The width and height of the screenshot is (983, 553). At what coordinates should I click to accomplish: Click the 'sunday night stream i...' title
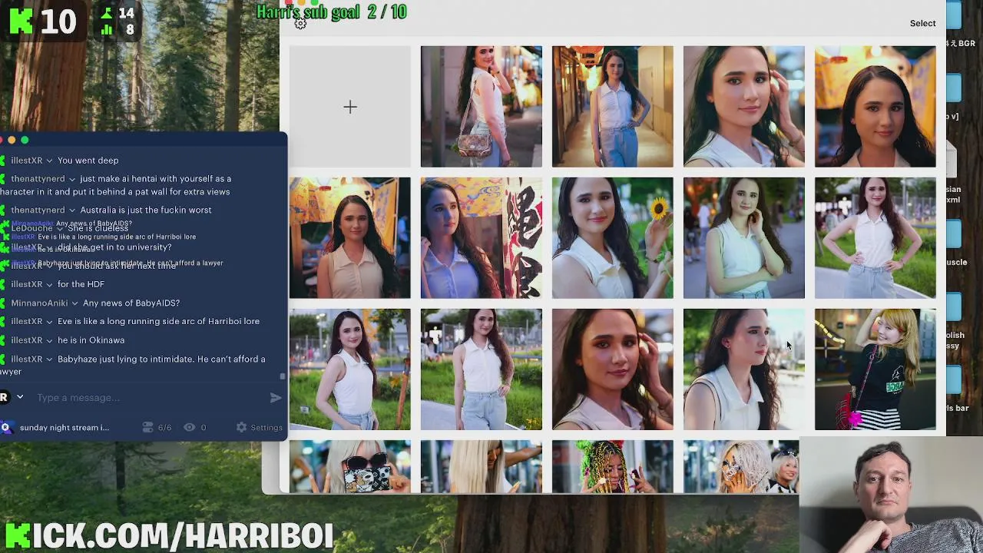tap(65, 427)
